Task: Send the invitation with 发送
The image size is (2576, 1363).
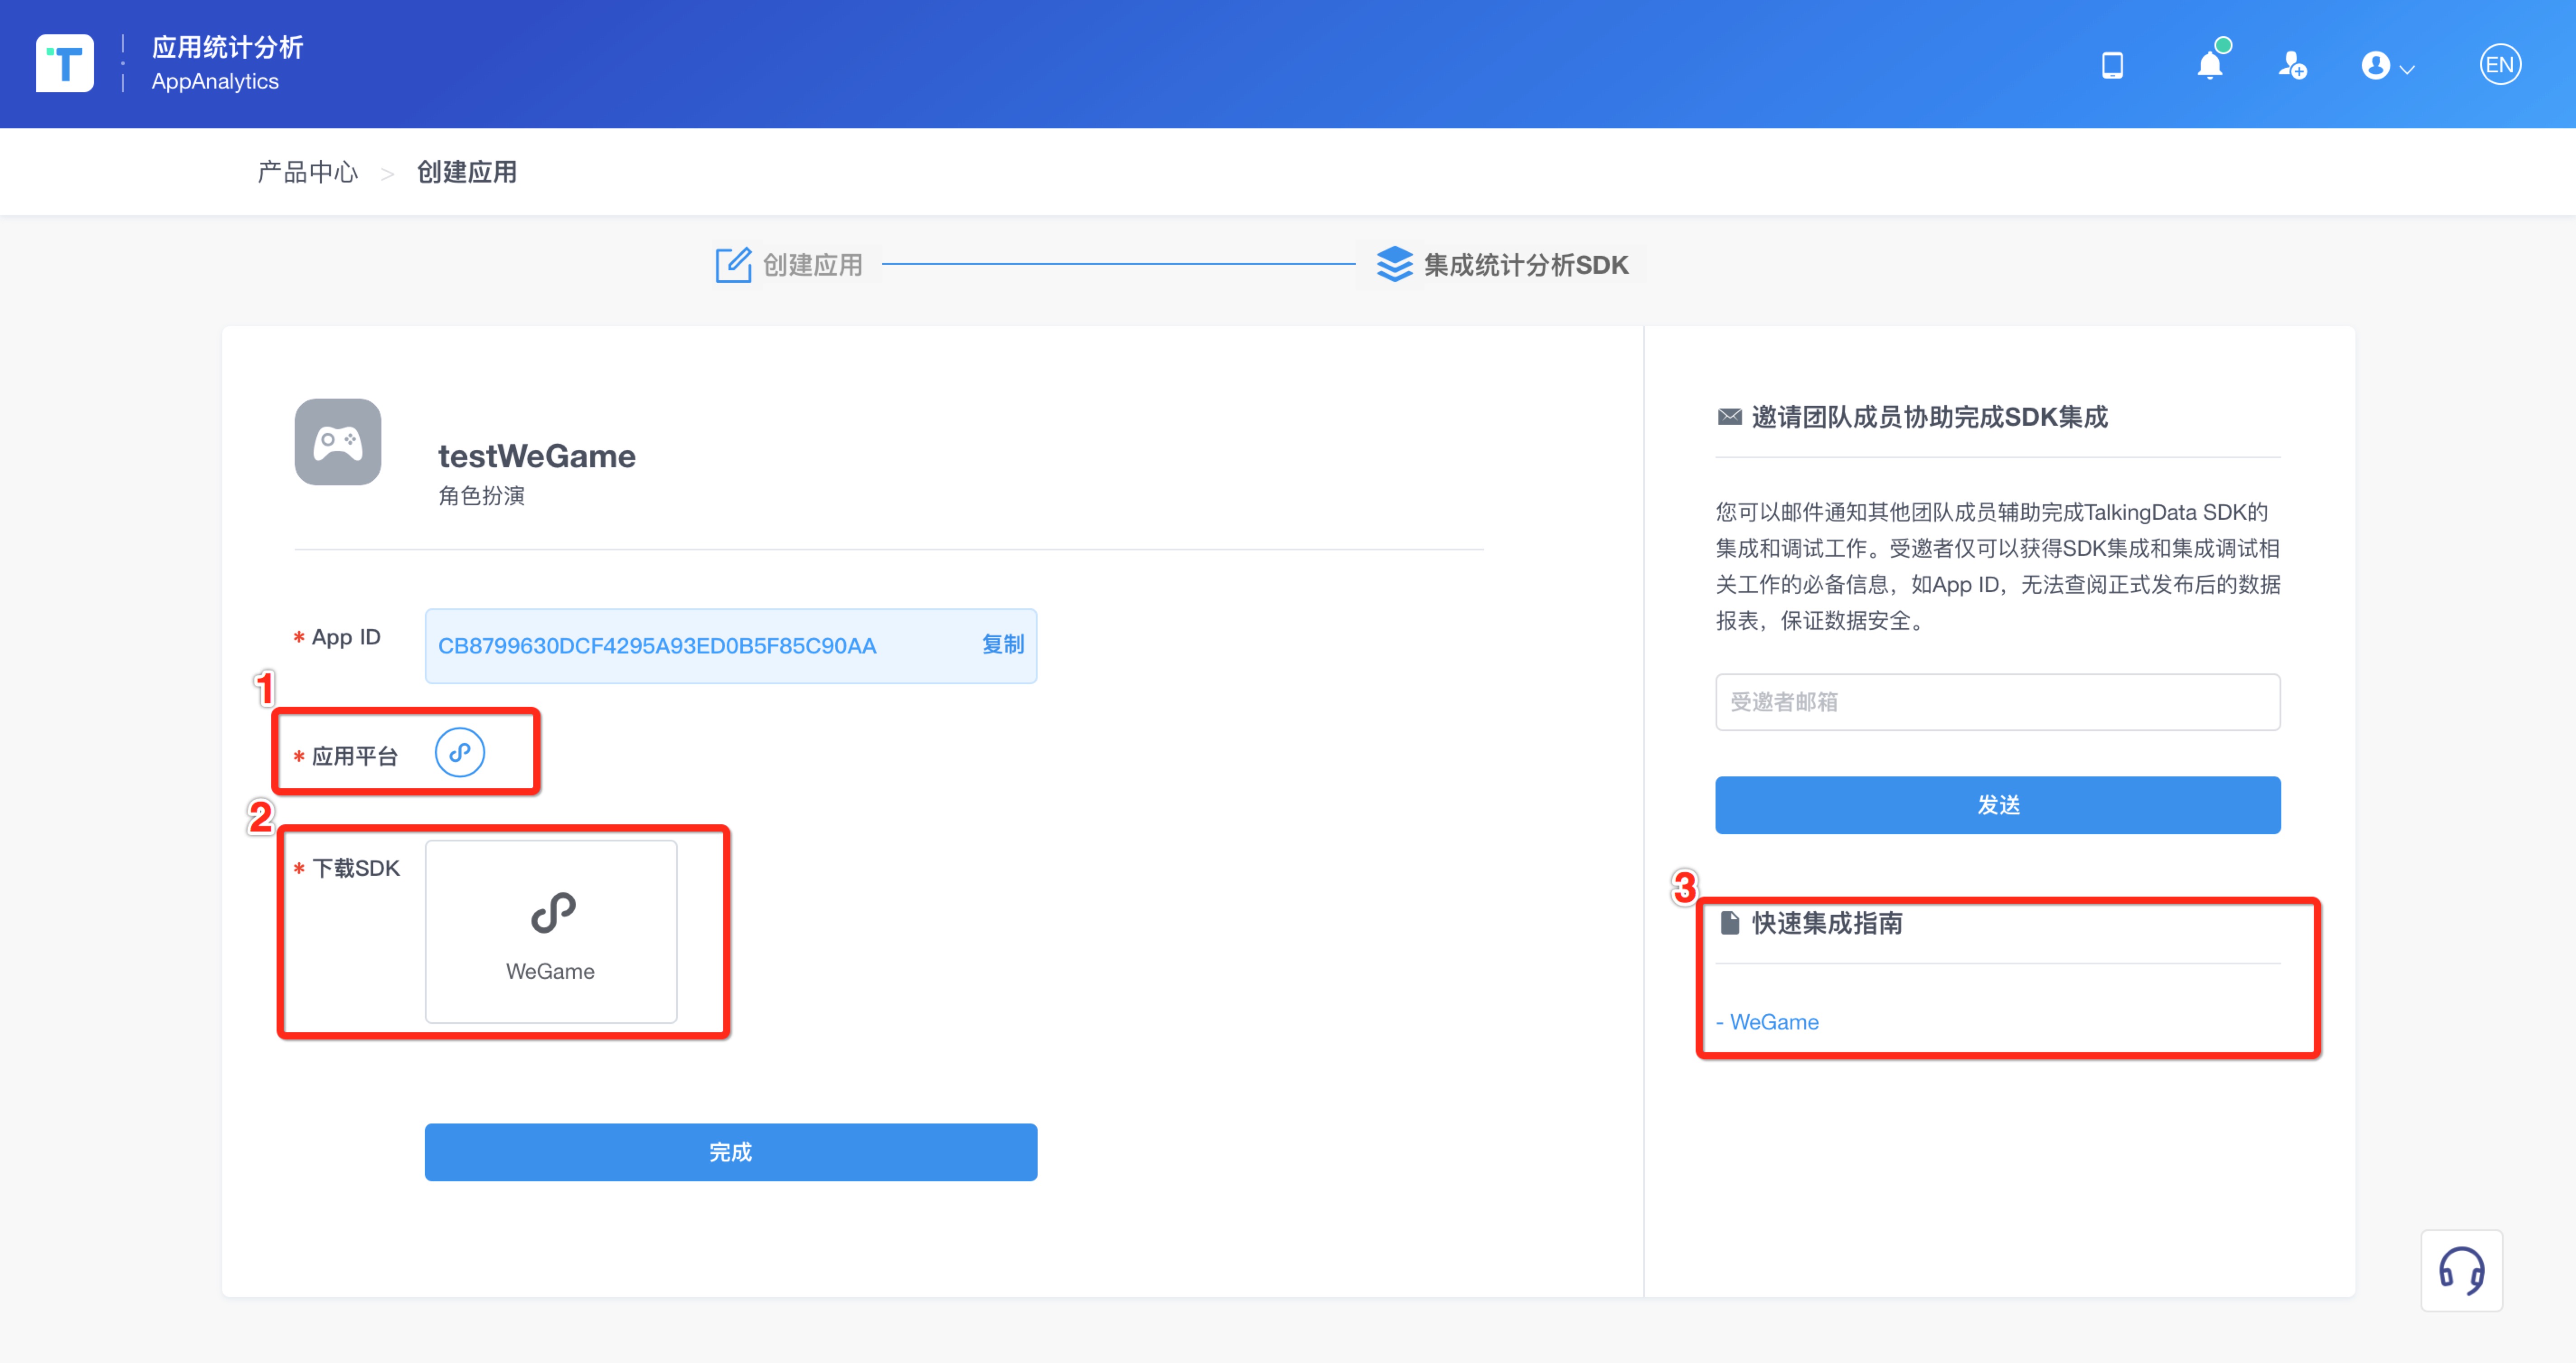Action: click(x=1997, y=805)
